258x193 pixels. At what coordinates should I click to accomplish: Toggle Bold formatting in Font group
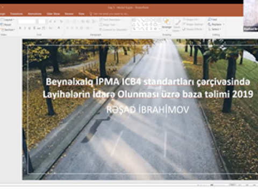click(x=20, y=28)
